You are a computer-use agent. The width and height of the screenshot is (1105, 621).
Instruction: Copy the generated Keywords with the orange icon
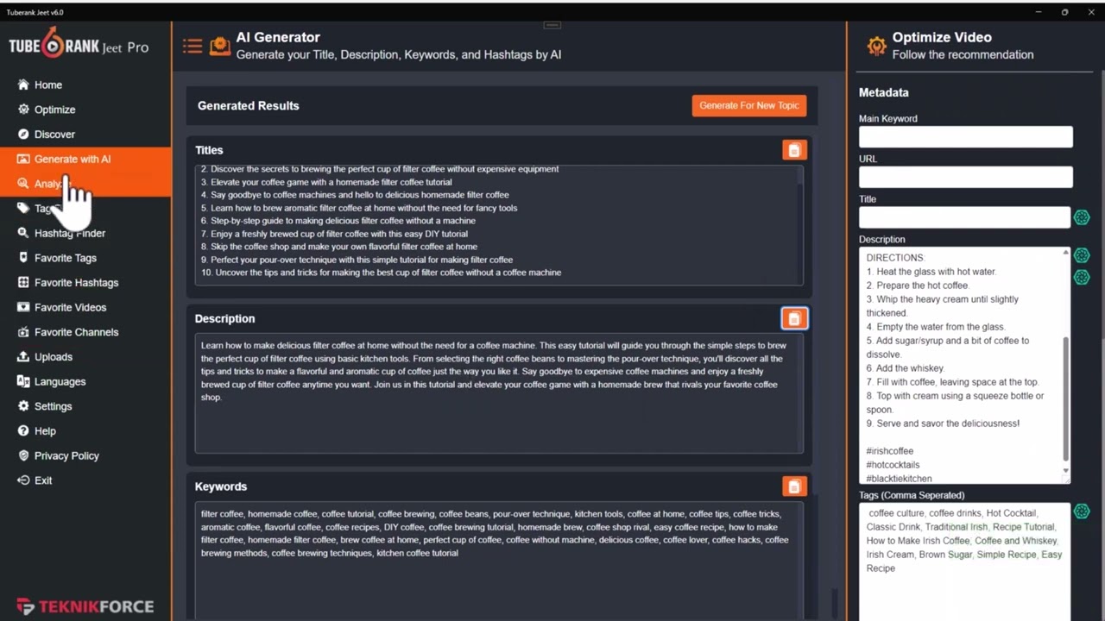794,486
